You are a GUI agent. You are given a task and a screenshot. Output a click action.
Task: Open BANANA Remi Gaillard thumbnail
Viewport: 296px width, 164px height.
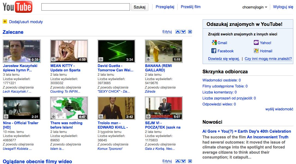164,51
